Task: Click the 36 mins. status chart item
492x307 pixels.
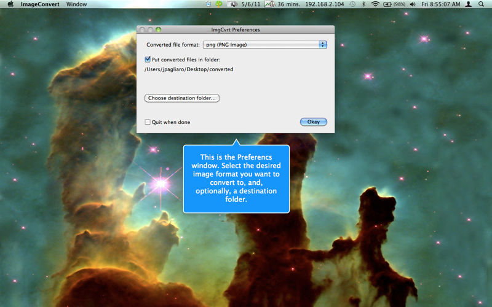Action: point(282,4)
